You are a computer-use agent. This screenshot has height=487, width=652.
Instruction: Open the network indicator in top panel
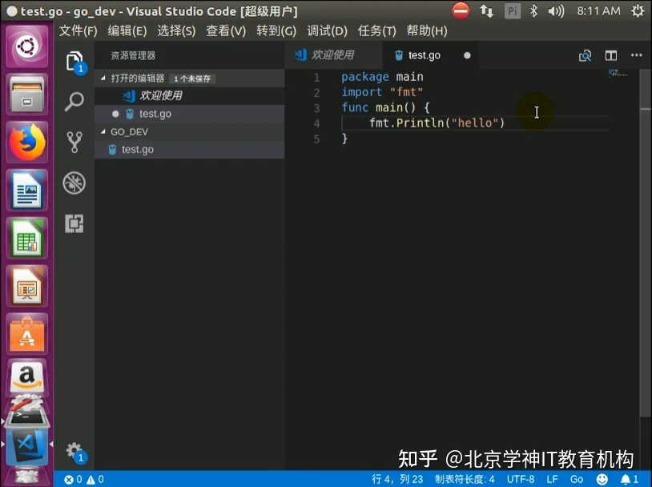tap(486, 10)
